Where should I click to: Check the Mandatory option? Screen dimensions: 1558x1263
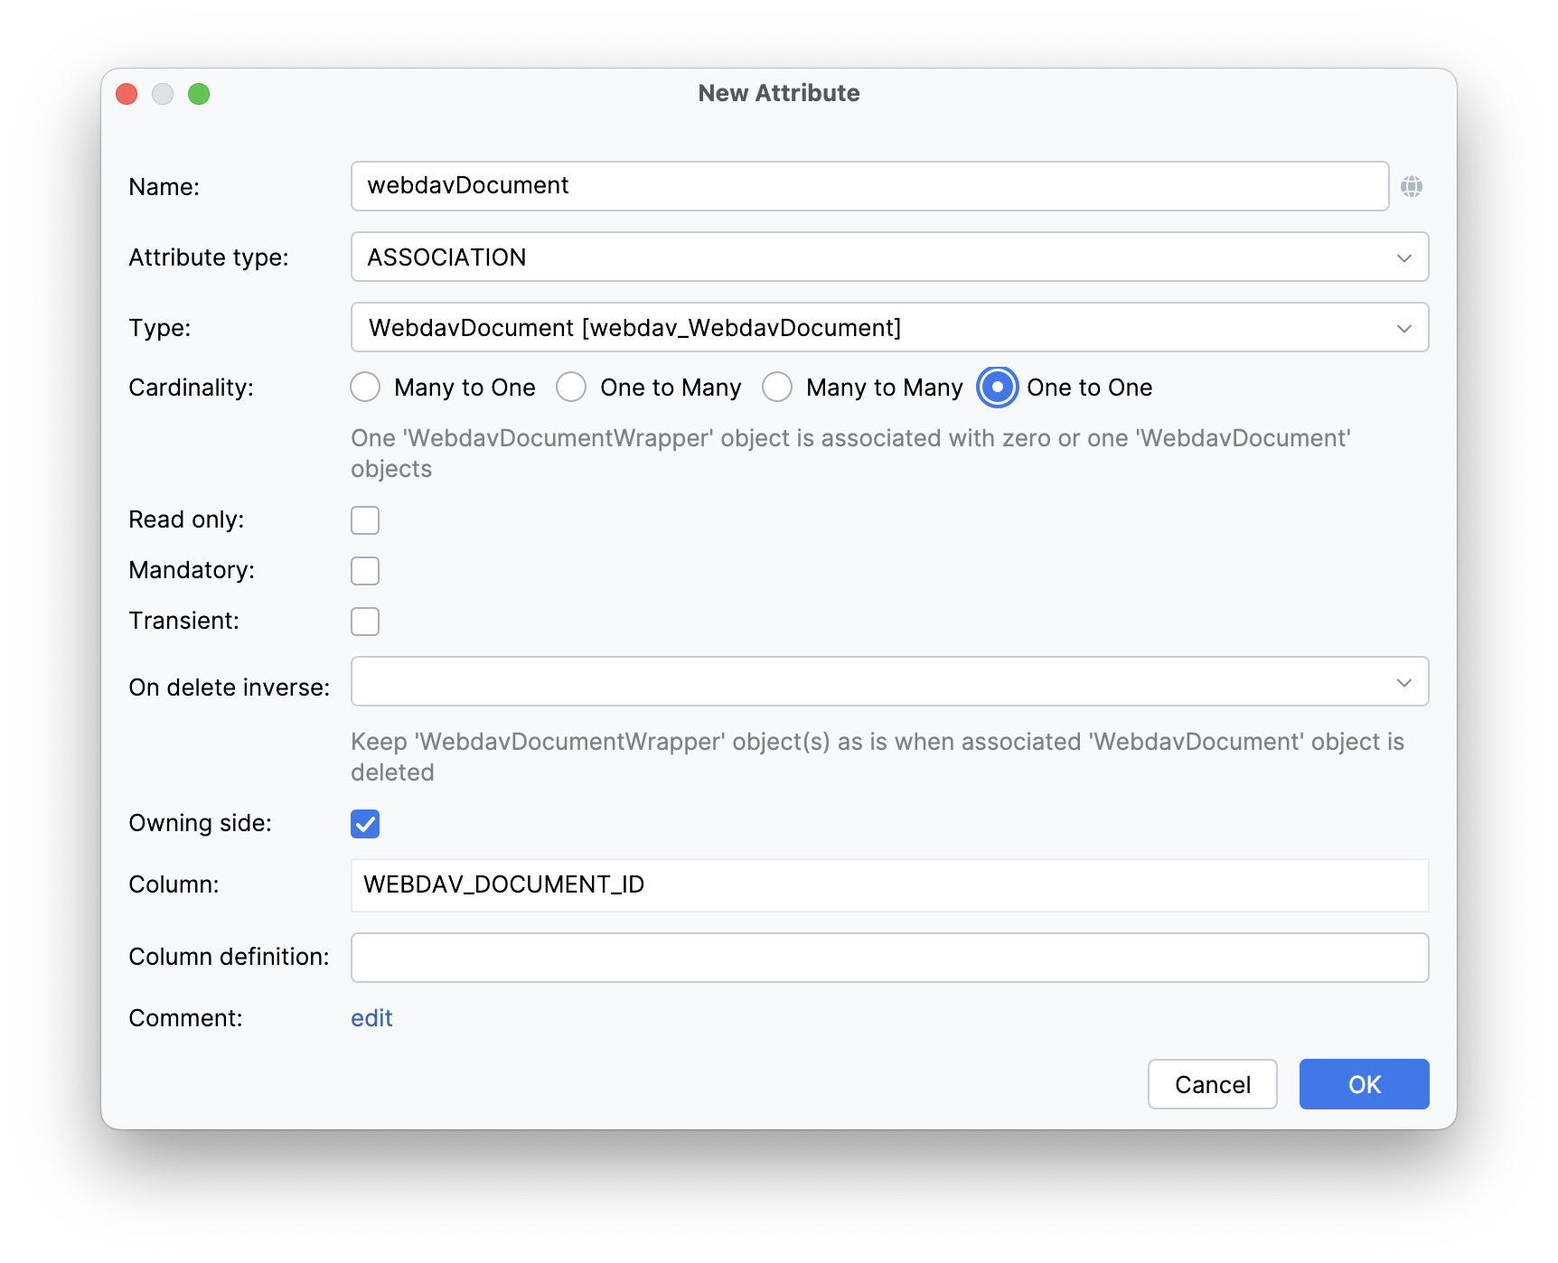pos(365,570)
